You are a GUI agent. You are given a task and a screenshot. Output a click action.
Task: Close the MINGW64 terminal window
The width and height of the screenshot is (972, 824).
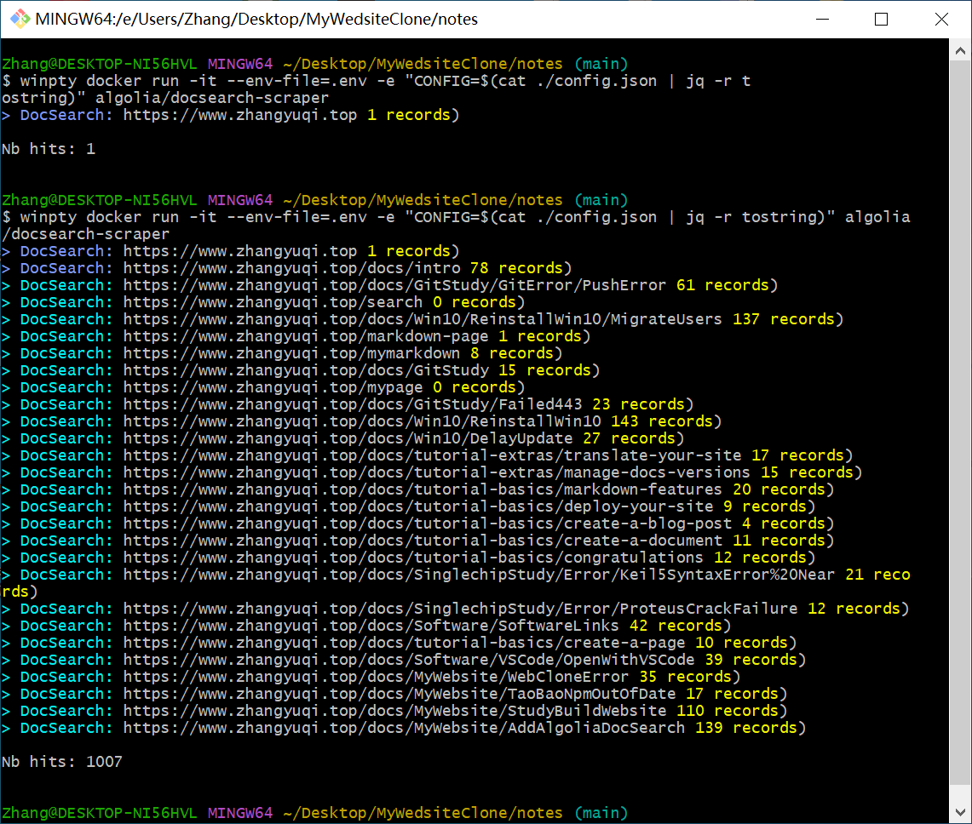[x=941, y=20]
